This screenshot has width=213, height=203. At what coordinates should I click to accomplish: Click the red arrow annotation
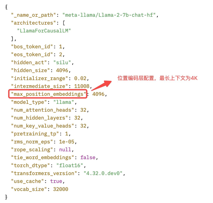(101, 86)
